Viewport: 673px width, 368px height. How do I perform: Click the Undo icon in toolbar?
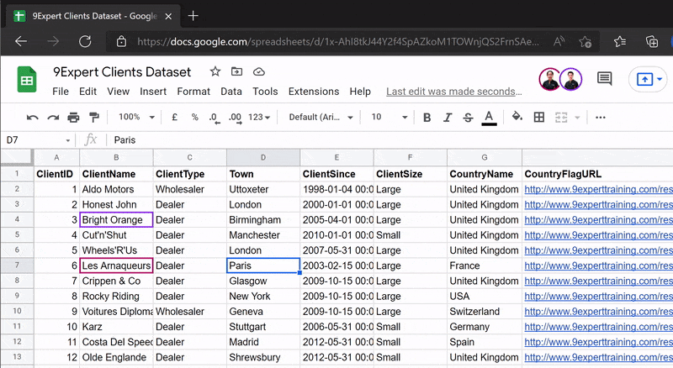pyautogui.click(x=33, y=118)
